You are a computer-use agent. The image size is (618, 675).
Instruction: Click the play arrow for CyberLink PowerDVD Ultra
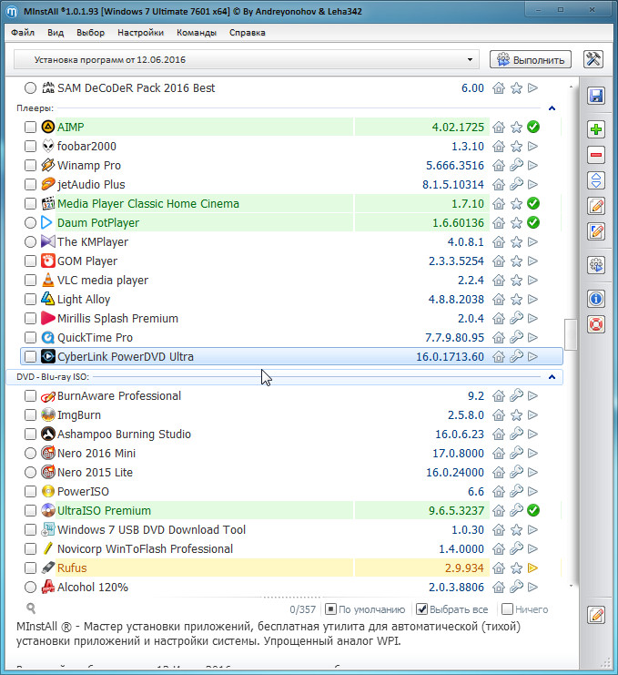coord(532,356)
